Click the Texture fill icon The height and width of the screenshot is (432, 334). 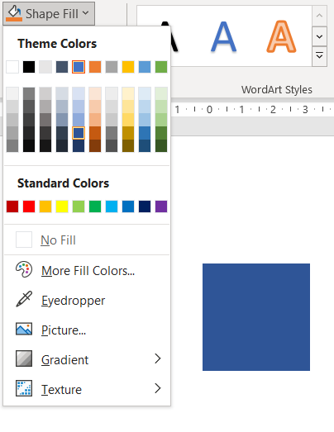click(24, 388)
